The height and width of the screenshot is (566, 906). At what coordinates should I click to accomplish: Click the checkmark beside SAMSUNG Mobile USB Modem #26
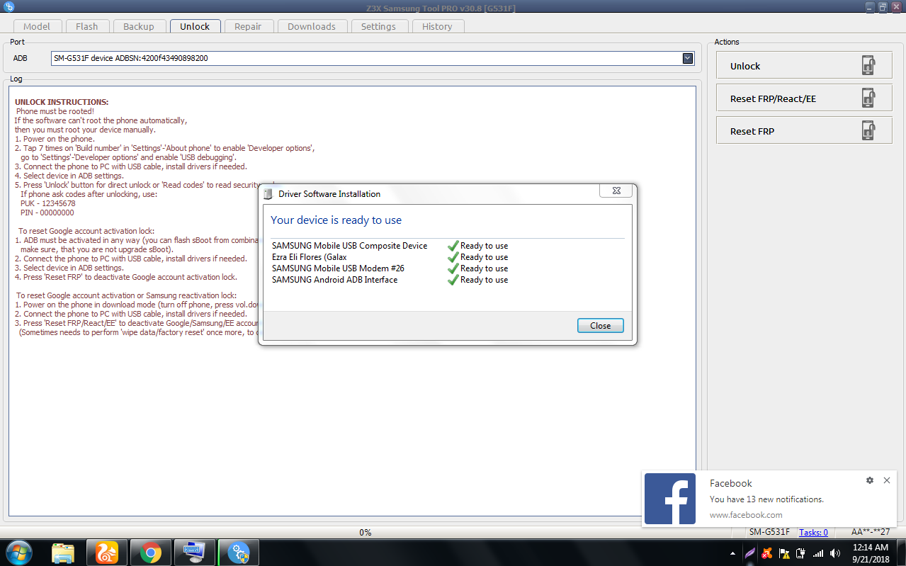pos(453,268)
